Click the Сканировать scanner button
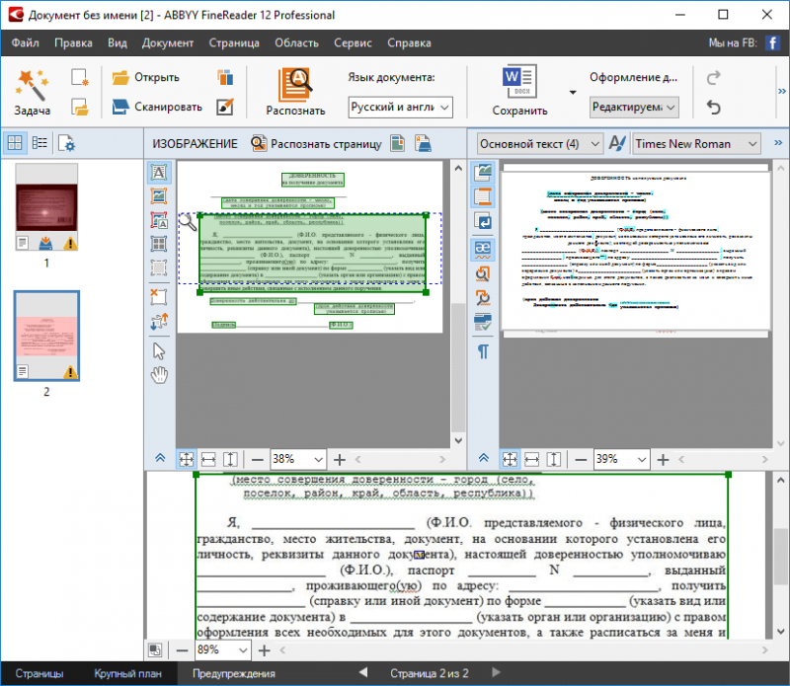The width and height of the screenshot is (790, 686). coord(157,107)
